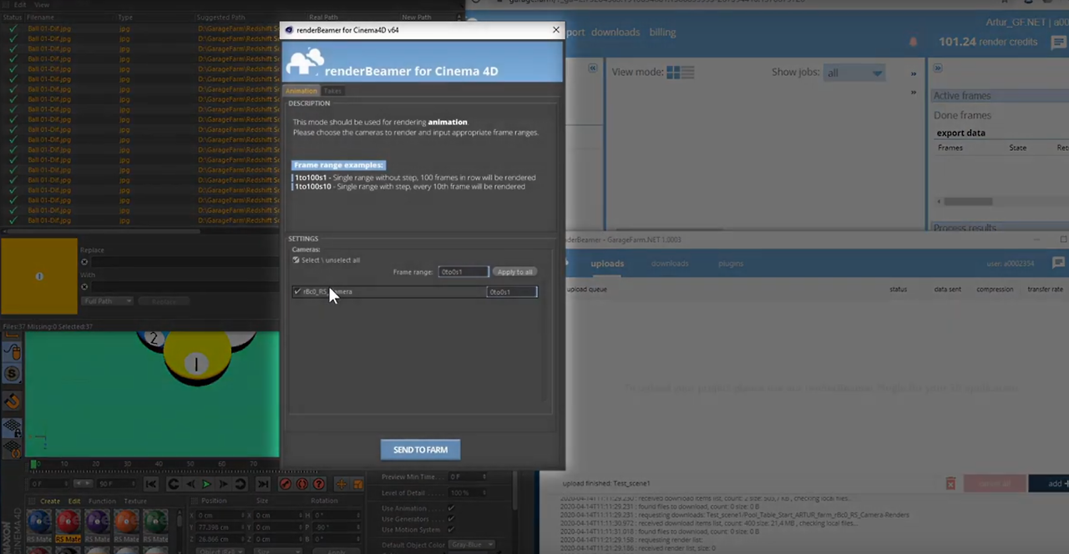Image resolution: width=1069 pixels, height=554 pixels.
Task: Select the blue RS Material ball
Action: 38,522
